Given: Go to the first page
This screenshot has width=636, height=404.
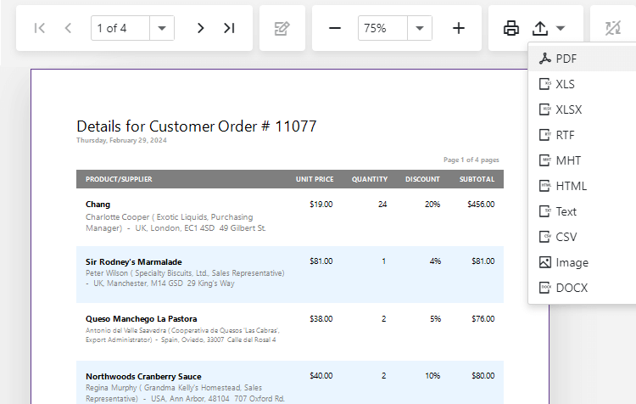Looking at the screenshot, I should [x=39, y=28].
